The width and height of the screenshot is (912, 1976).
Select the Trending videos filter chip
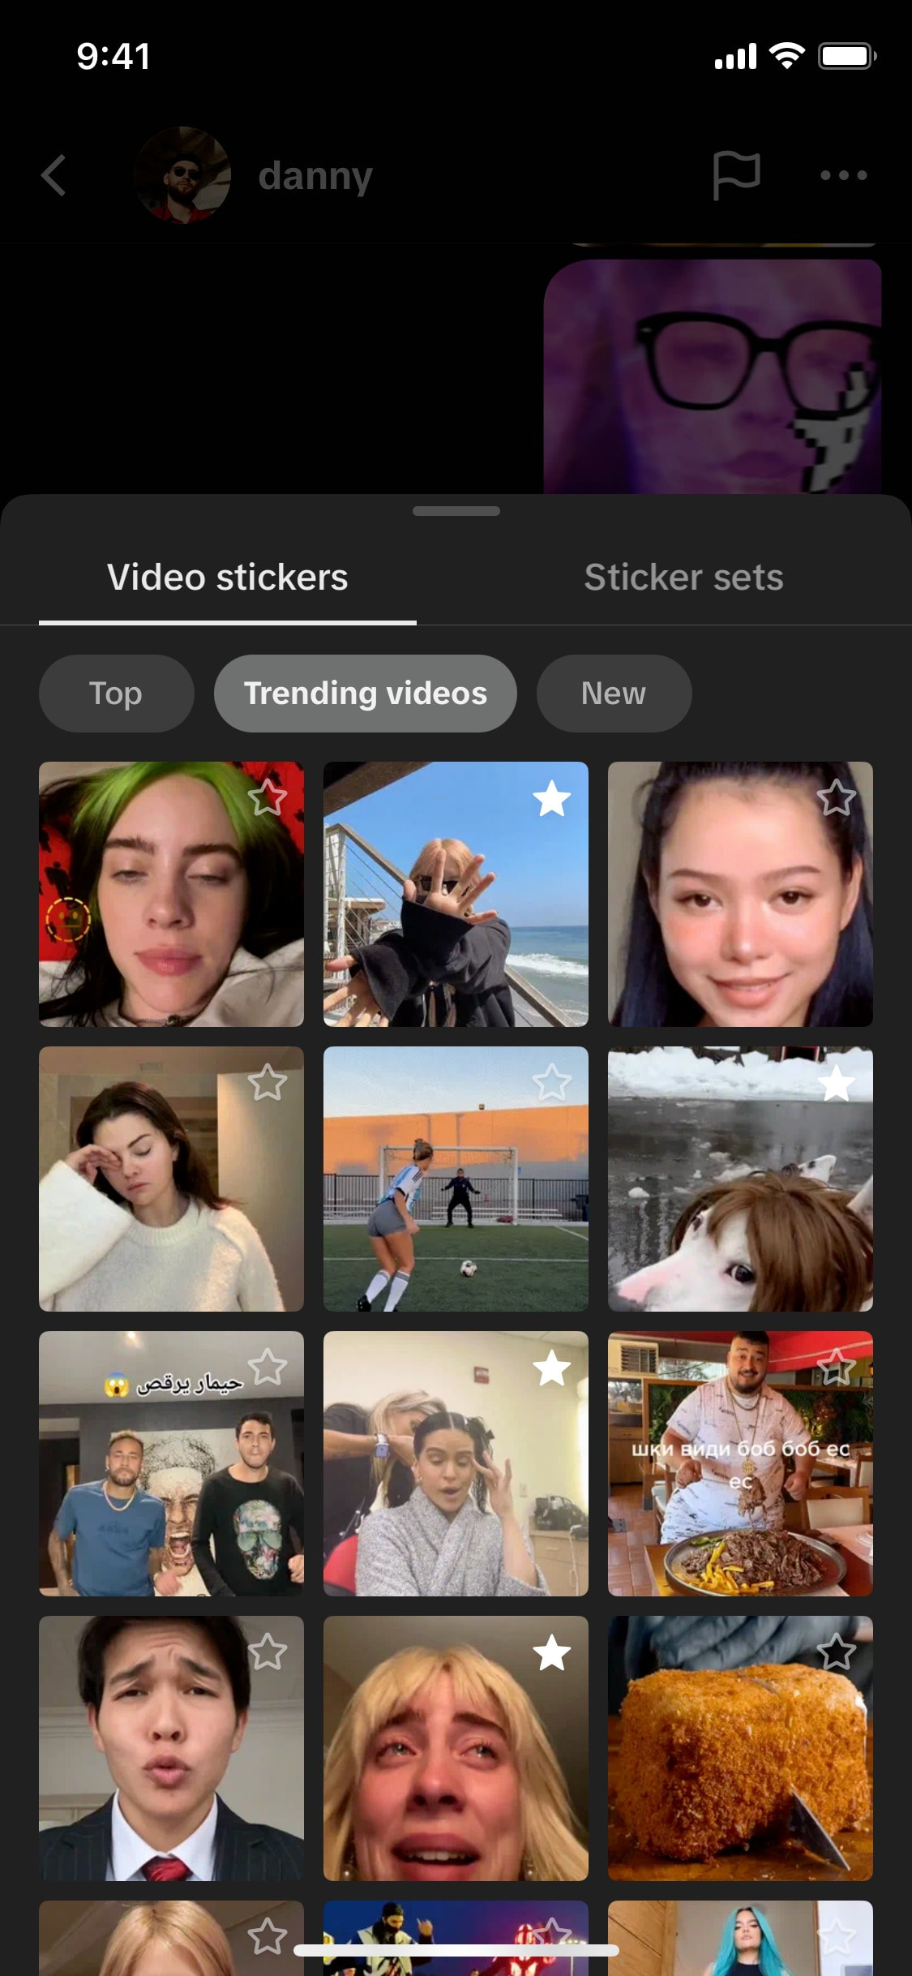tap(366, 694)
